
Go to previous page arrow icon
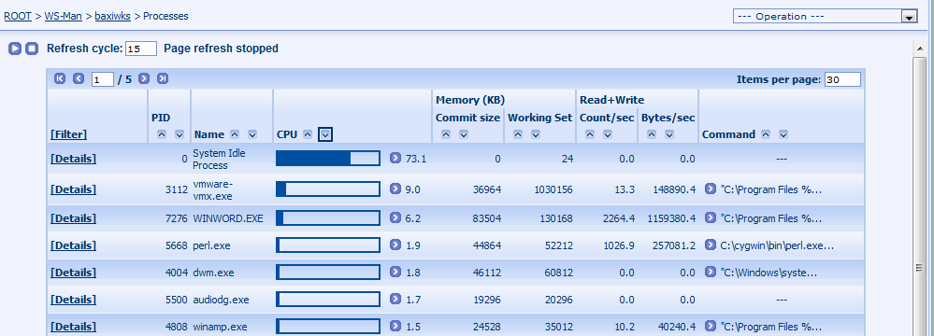[79, 78]
